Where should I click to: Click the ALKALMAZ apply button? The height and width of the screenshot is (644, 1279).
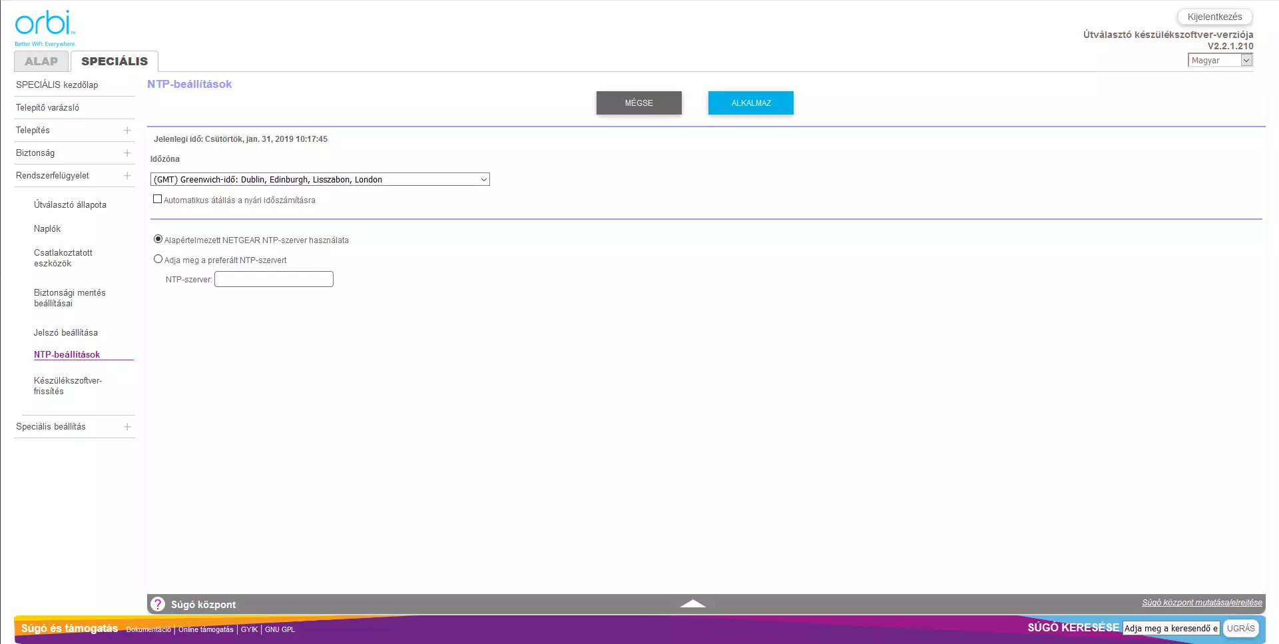tap(750, 103)
